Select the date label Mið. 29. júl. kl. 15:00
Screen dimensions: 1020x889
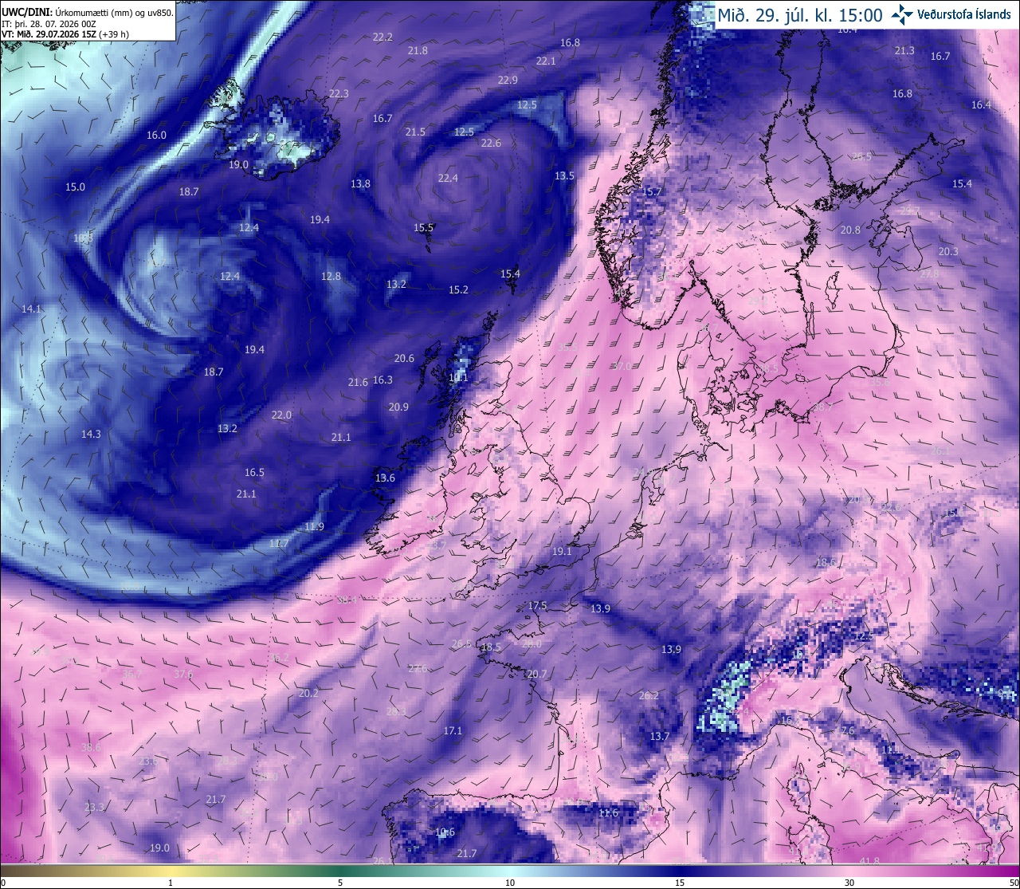coord(800,14)
